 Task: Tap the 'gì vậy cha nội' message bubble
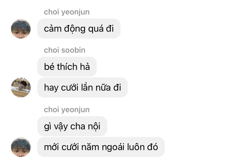point(72,126)
